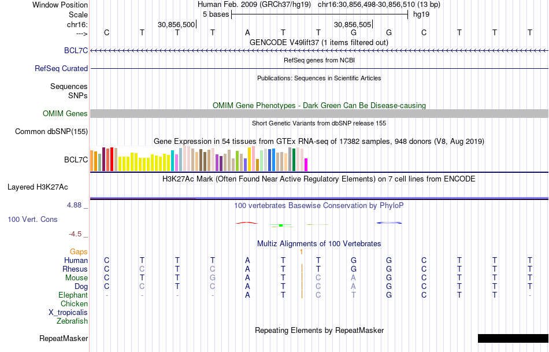Click the GTEx Gene Expression title
The height and width of the screenshot is (352, 549).
pos(319,142)
